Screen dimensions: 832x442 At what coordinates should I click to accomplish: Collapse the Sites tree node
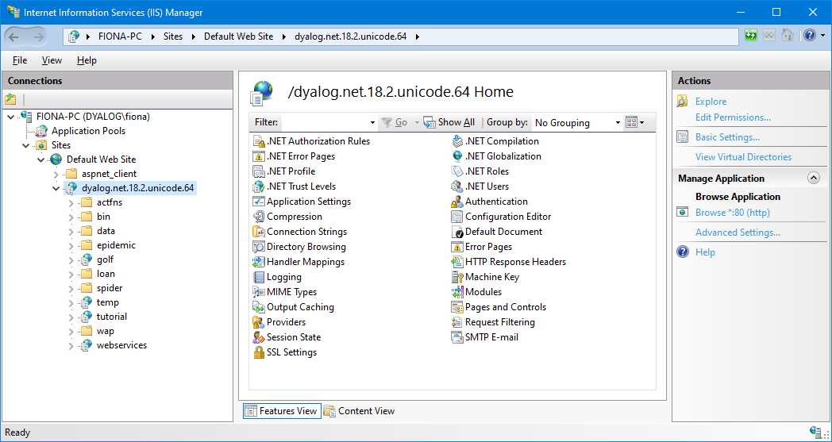point(26,145)
